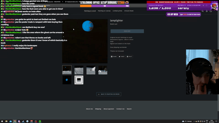The image size is (219, 123).
Task: Share the painting on Facebook
Action: [x=114, y=56]
